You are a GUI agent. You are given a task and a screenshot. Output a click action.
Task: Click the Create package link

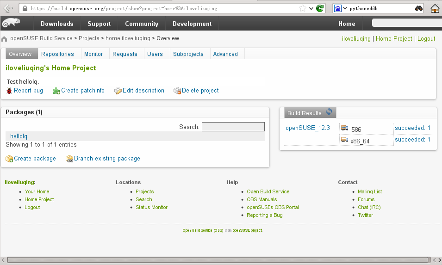(35, 159)
